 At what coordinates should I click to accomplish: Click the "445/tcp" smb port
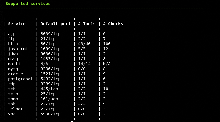(x=49, y=89)
